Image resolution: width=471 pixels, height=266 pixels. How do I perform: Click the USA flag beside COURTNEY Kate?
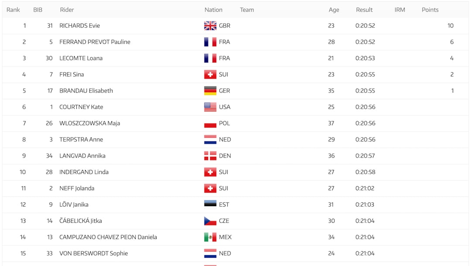pyautogui.click(x=210, y=107)
